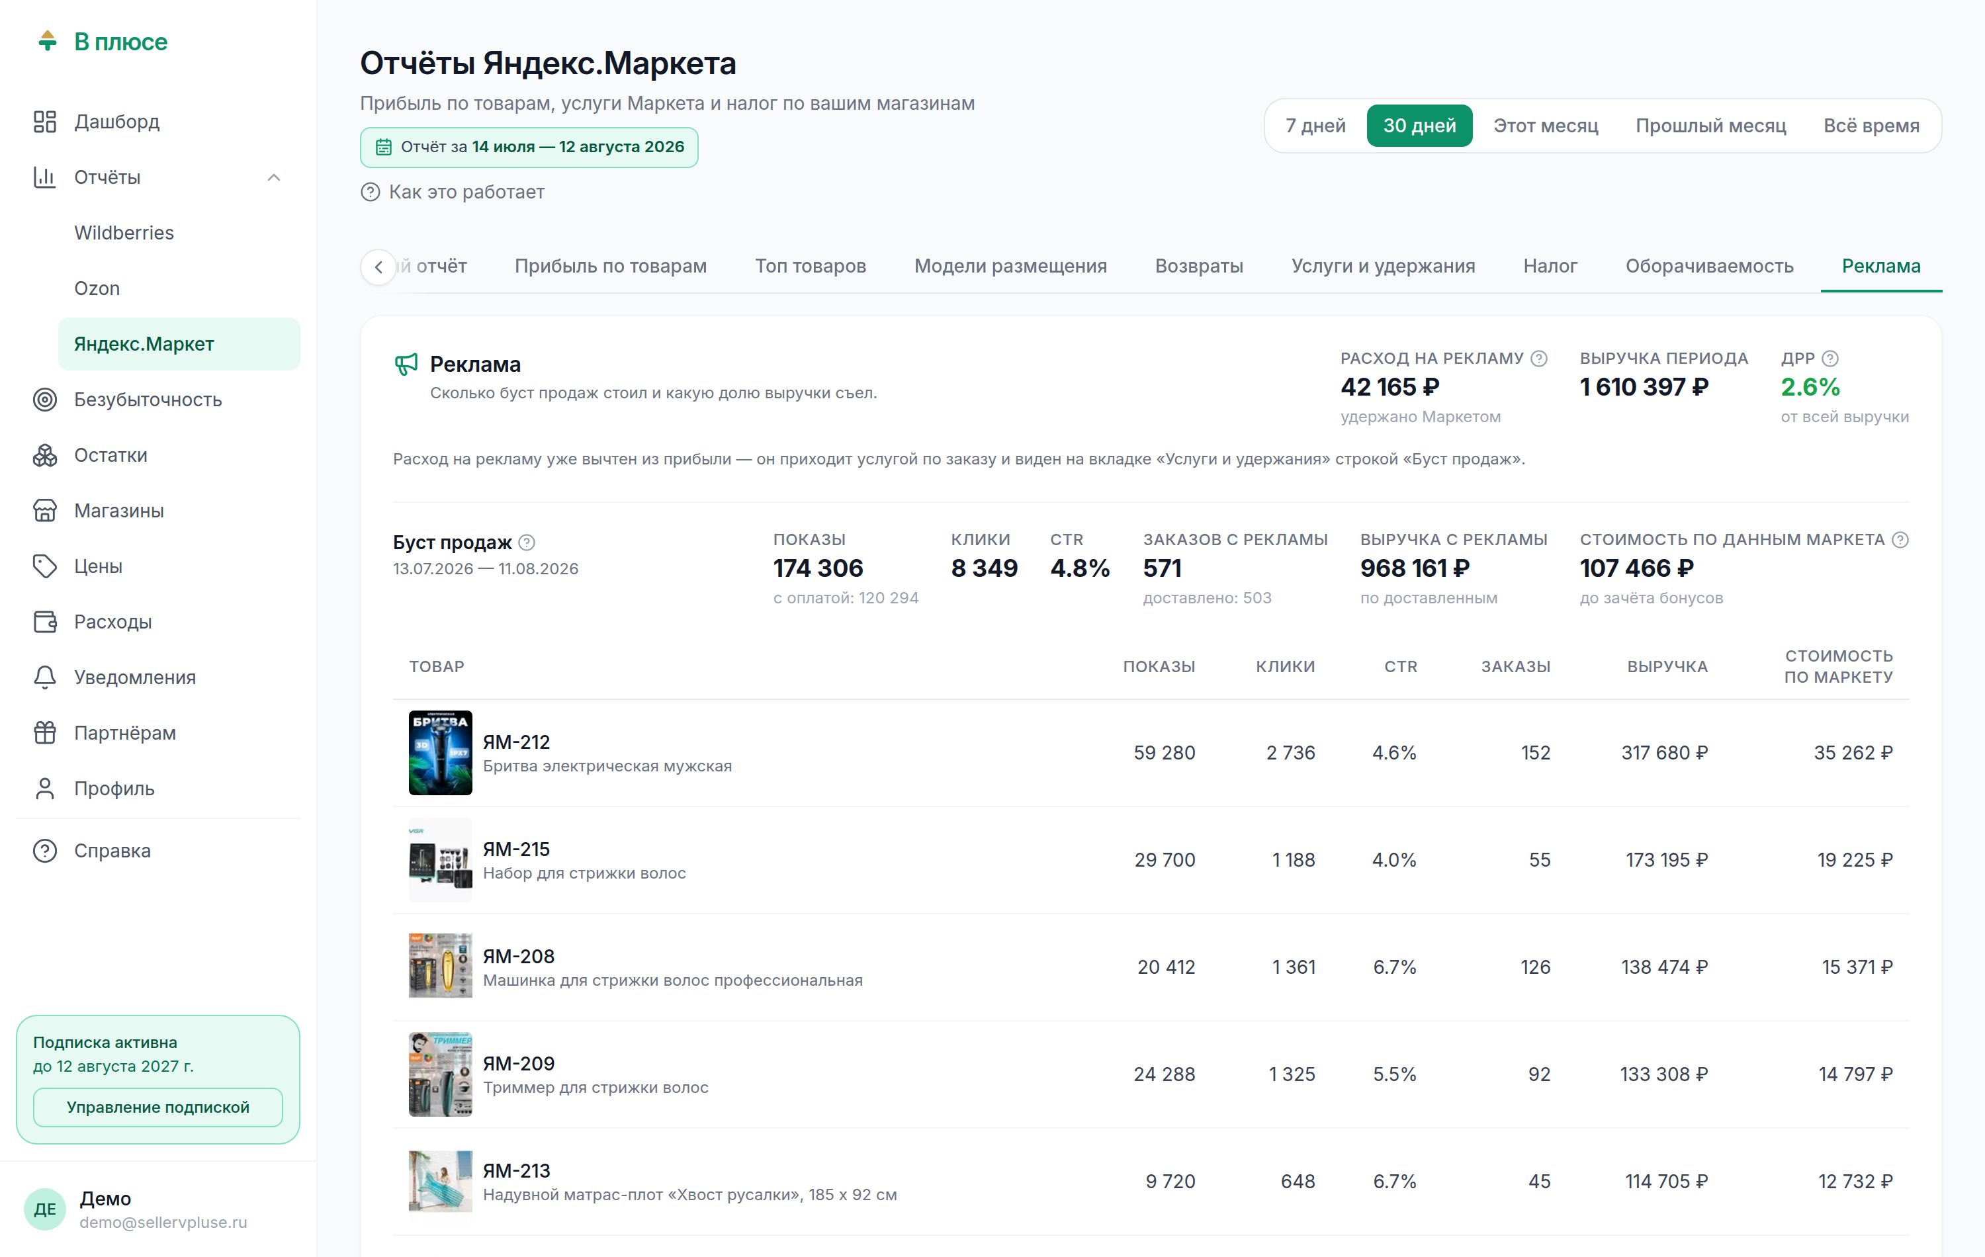The width and height of the screenshot is (1985, 1257).
Task: Open the Ozon reports page
Action: coord(179,288)
